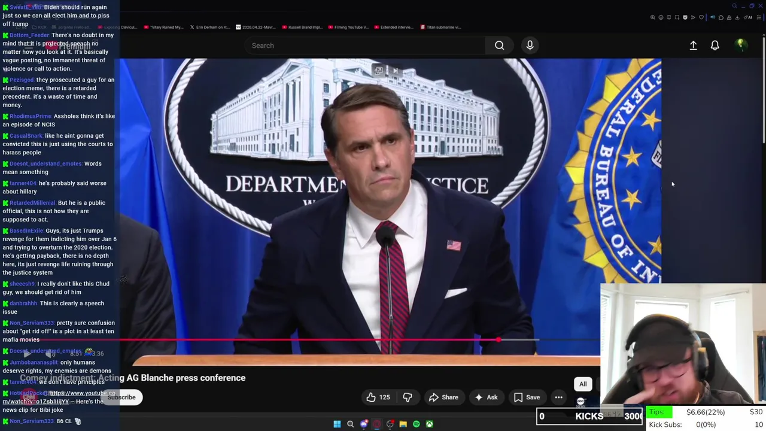The height and width of the screenshot is (431, 766).
Task: Click chat username 'RhodimusPrime'
Action: [31, 116]
